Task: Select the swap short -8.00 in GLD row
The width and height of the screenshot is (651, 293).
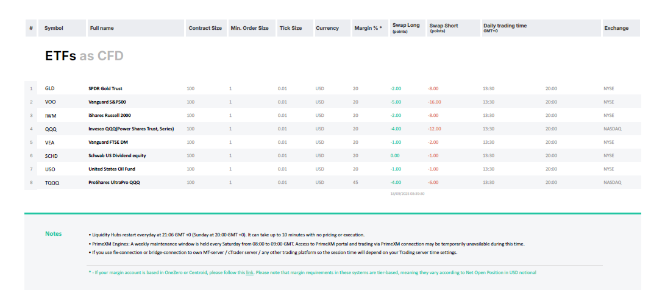Action: 433,88
